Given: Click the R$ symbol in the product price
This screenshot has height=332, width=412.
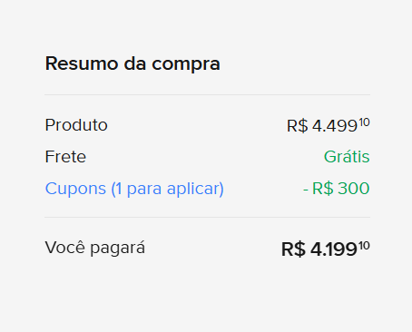Looking at the screenshot, I should [298, 126].
